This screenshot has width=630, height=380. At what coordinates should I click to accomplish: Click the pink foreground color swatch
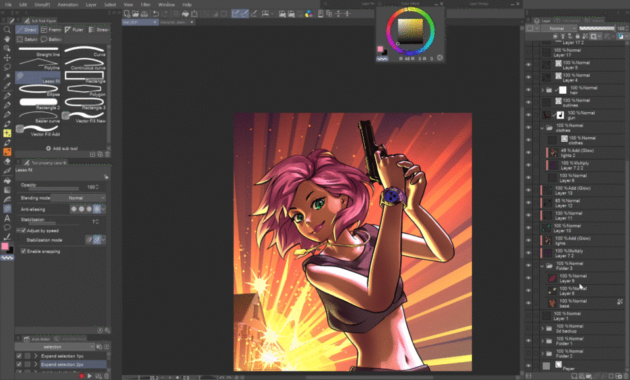pos(6,247)
